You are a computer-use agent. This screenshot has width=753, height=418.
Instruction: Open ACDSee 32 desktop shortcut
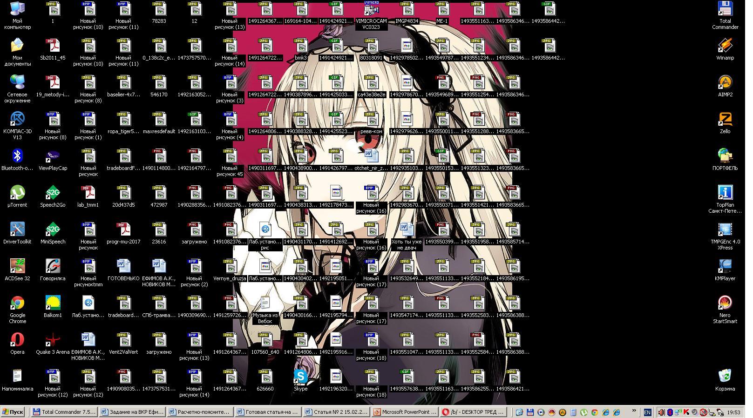[17, 270]
